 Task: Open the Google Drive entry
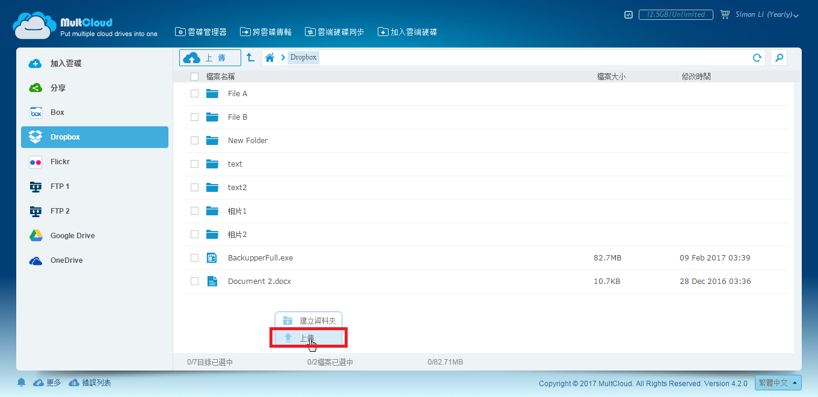click(94, 236)
